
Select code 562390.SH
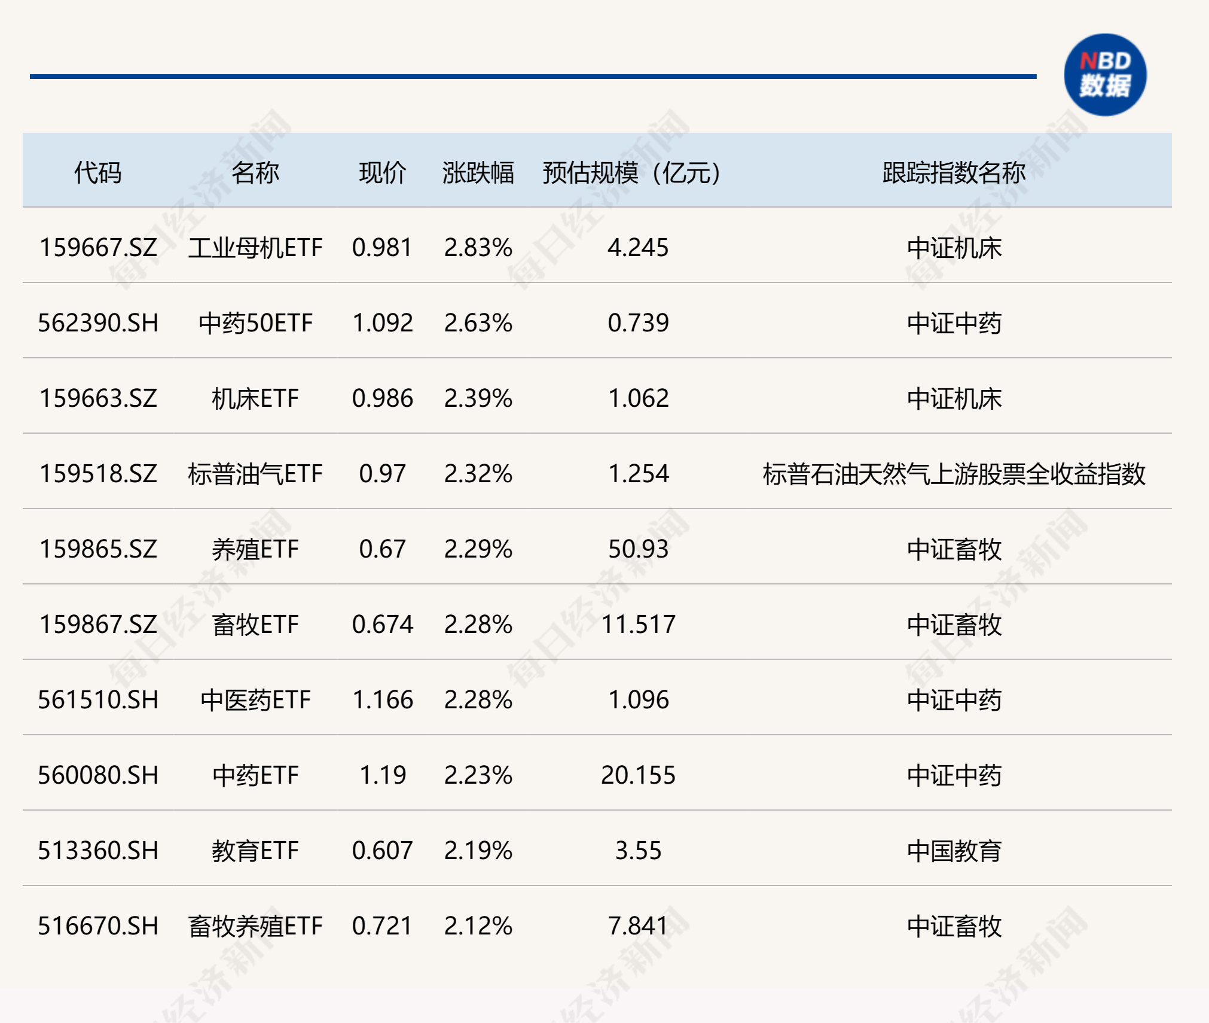98,323
